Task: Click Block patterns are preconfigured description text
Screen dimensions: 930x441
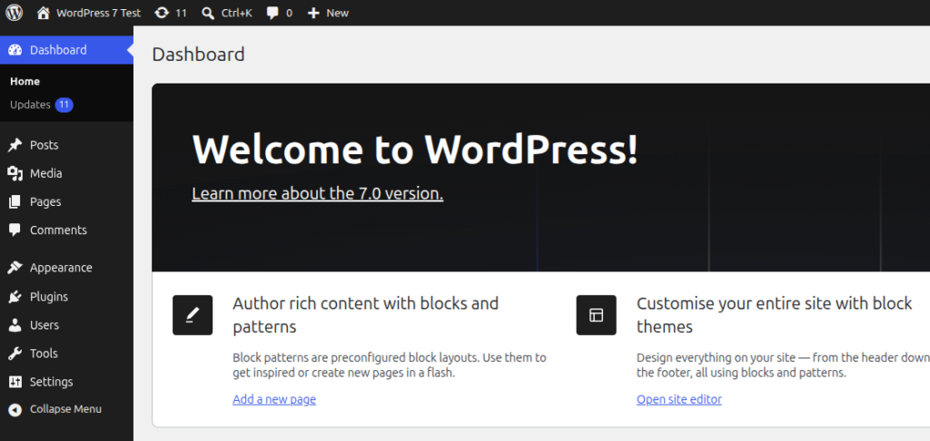Action: 390,366
